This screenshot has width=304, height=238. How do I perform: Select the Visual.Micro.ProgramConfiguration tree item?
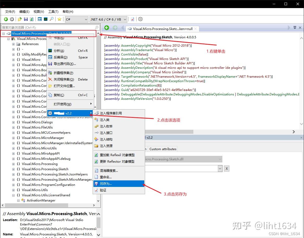coord(49,185)
